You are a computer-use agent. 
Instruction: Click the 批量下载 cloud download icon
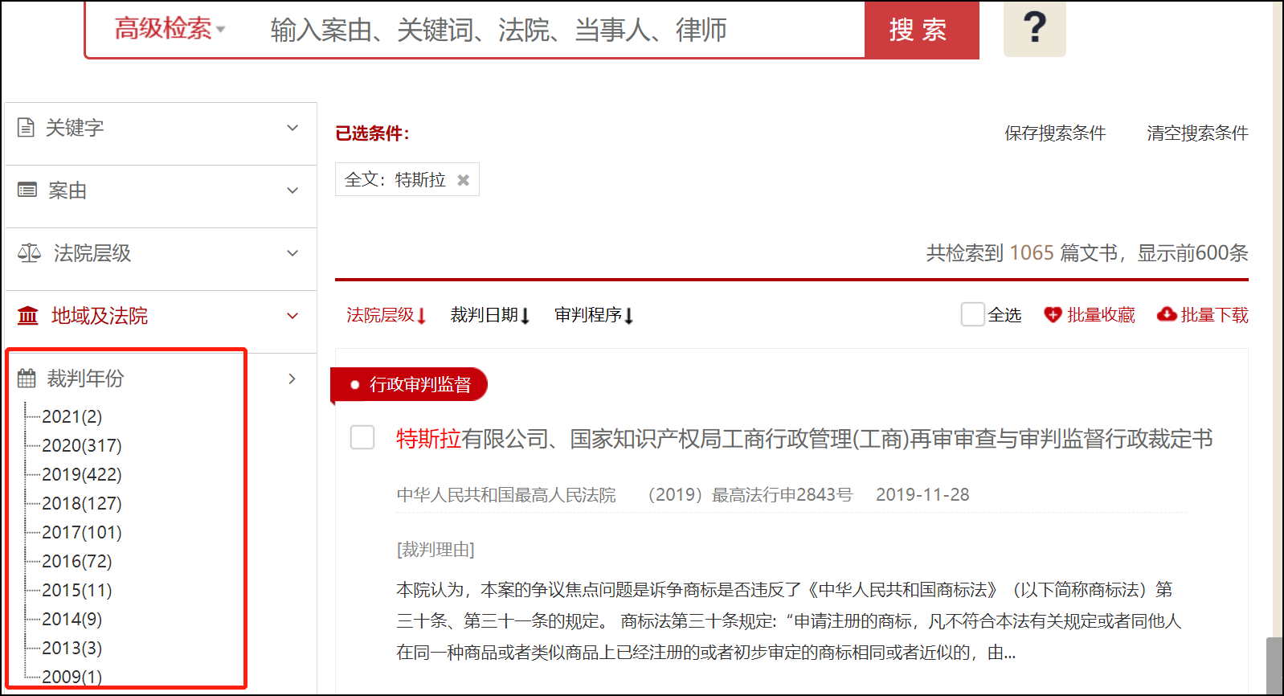(1167, 315)
